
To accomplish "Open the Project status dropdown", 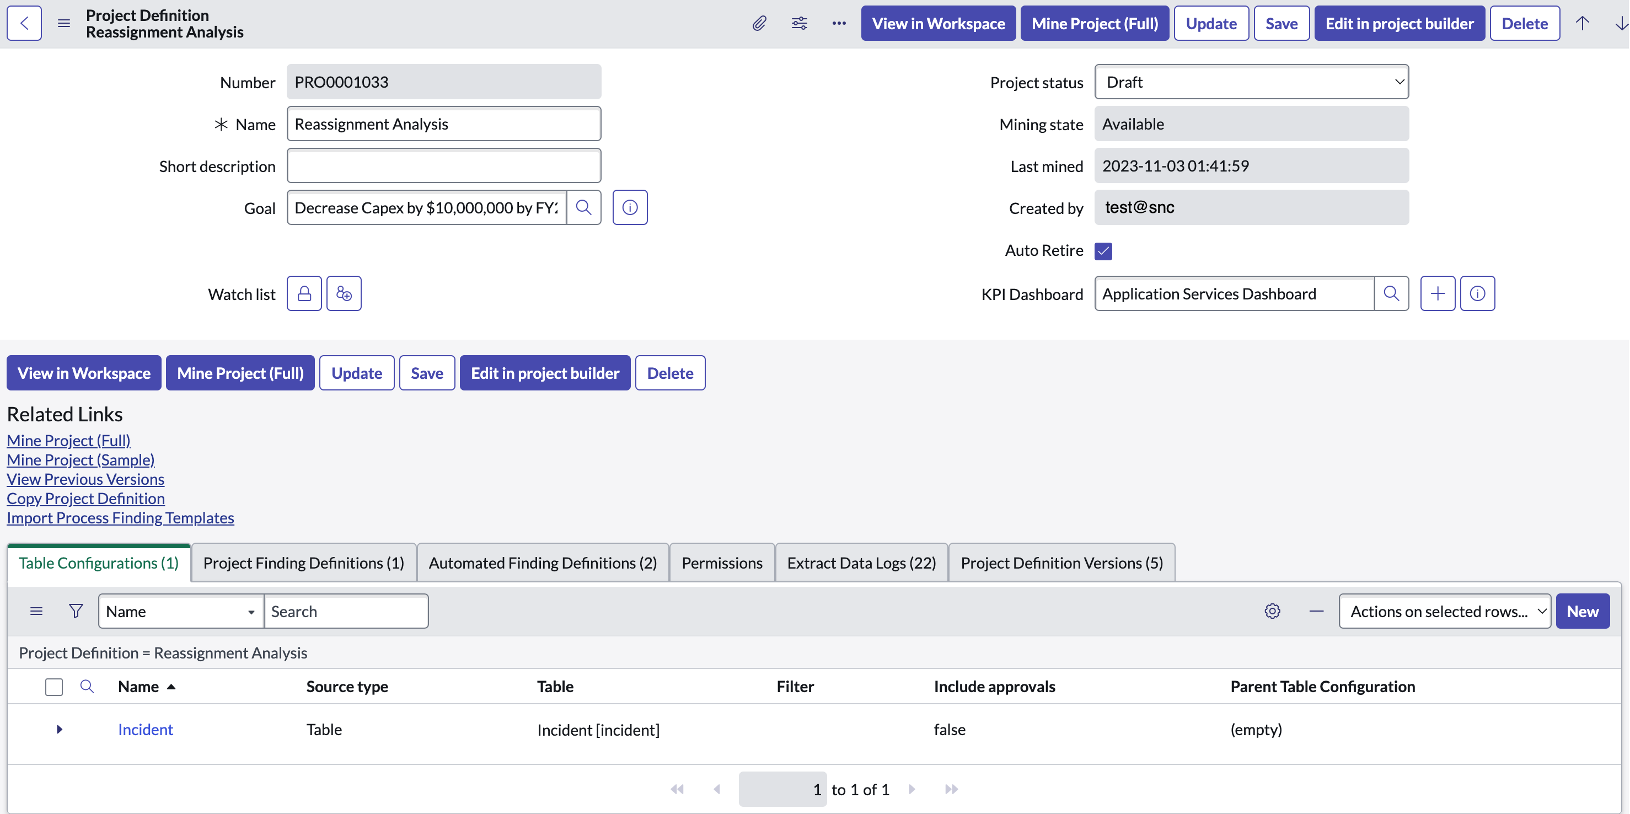I will pos(1252,82).
